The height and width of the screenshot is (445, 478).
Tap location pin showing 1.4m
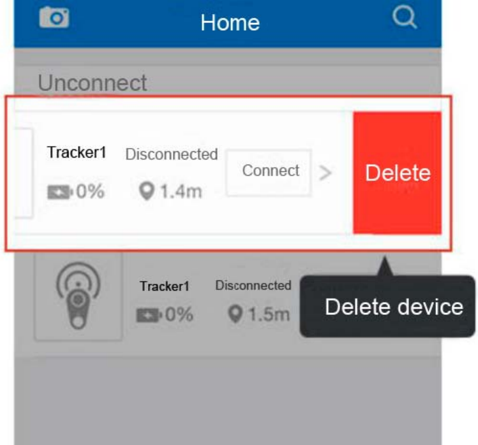point(146,191)
